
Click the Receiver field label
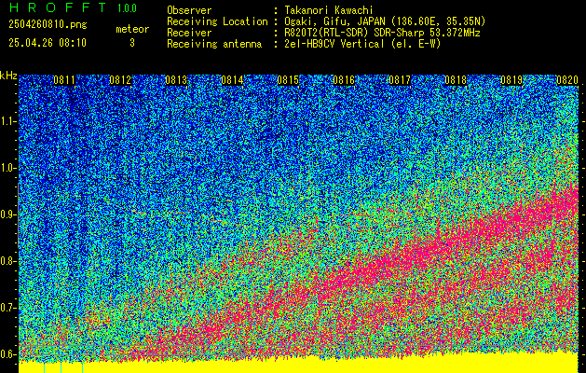point(189,33)
